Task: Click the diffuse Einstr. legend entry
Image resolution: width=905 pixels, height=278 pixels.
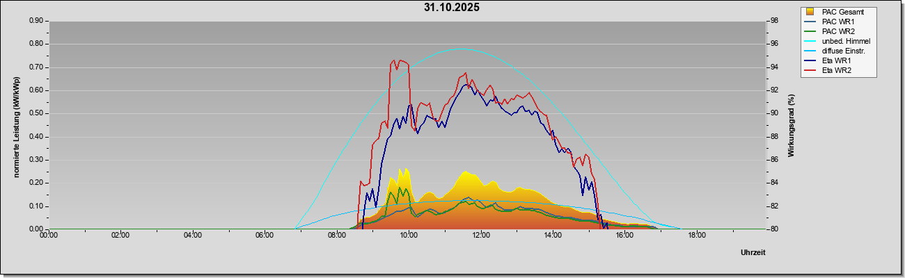Action: pyautogui.click(x=835, y=51)
